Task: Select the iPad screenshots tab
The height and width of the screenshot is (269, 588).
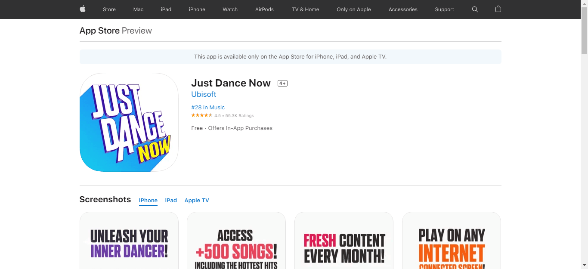Action: (x=171, y=201)
